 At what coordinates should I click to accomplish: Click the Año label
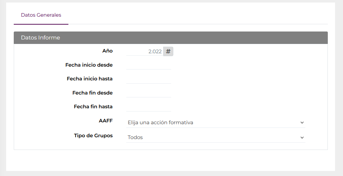point(107,51)
